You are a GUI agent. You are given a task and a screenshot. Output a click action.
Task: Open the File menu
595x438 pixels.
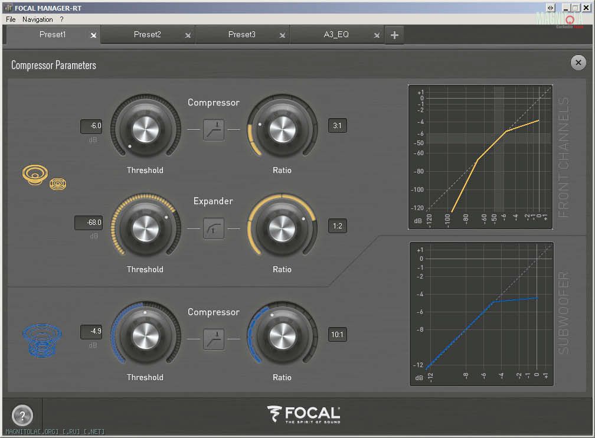click(11, 19)
